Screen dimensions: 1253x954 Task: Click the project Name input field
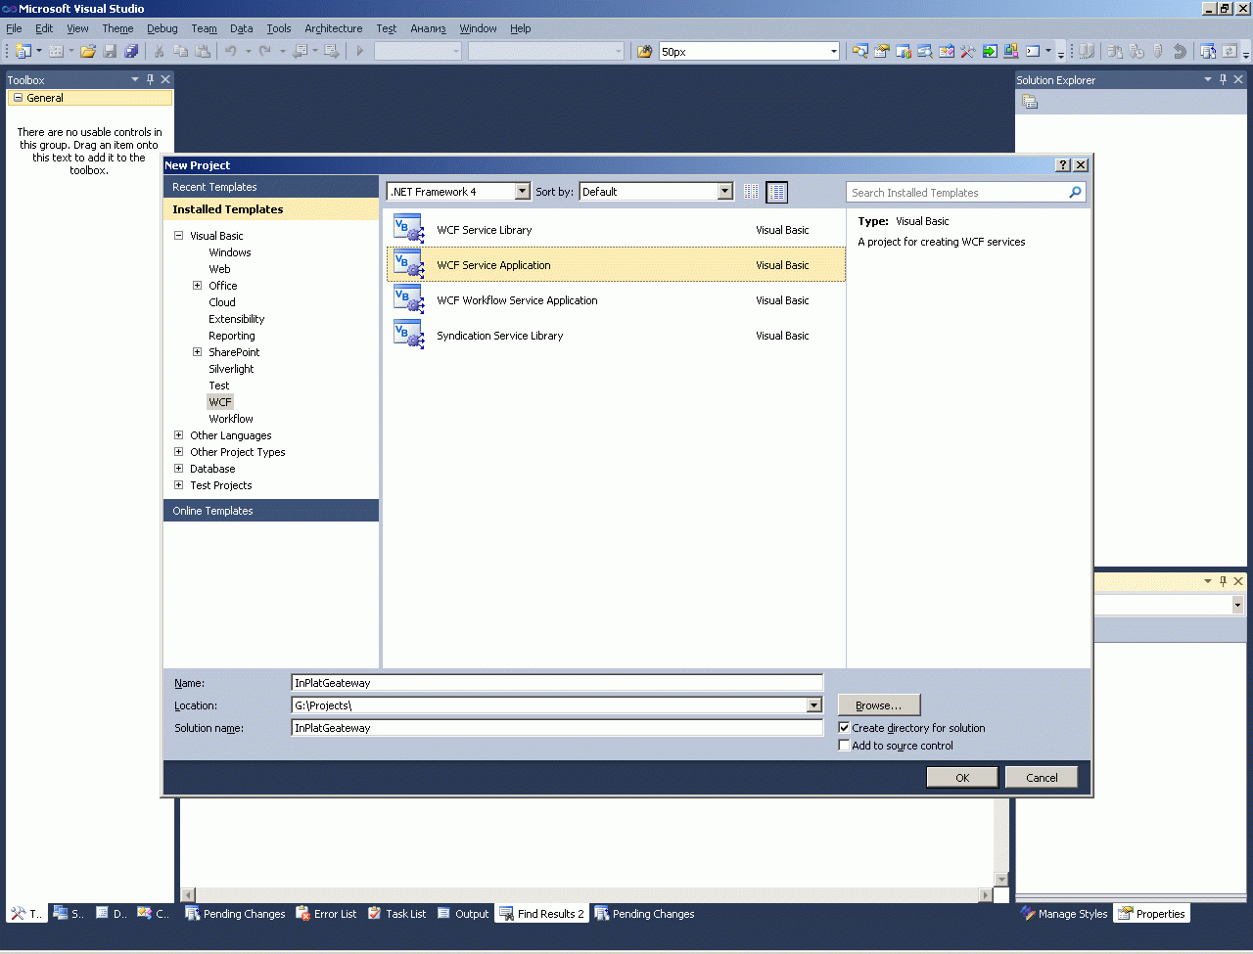click(x=557, y=683)
